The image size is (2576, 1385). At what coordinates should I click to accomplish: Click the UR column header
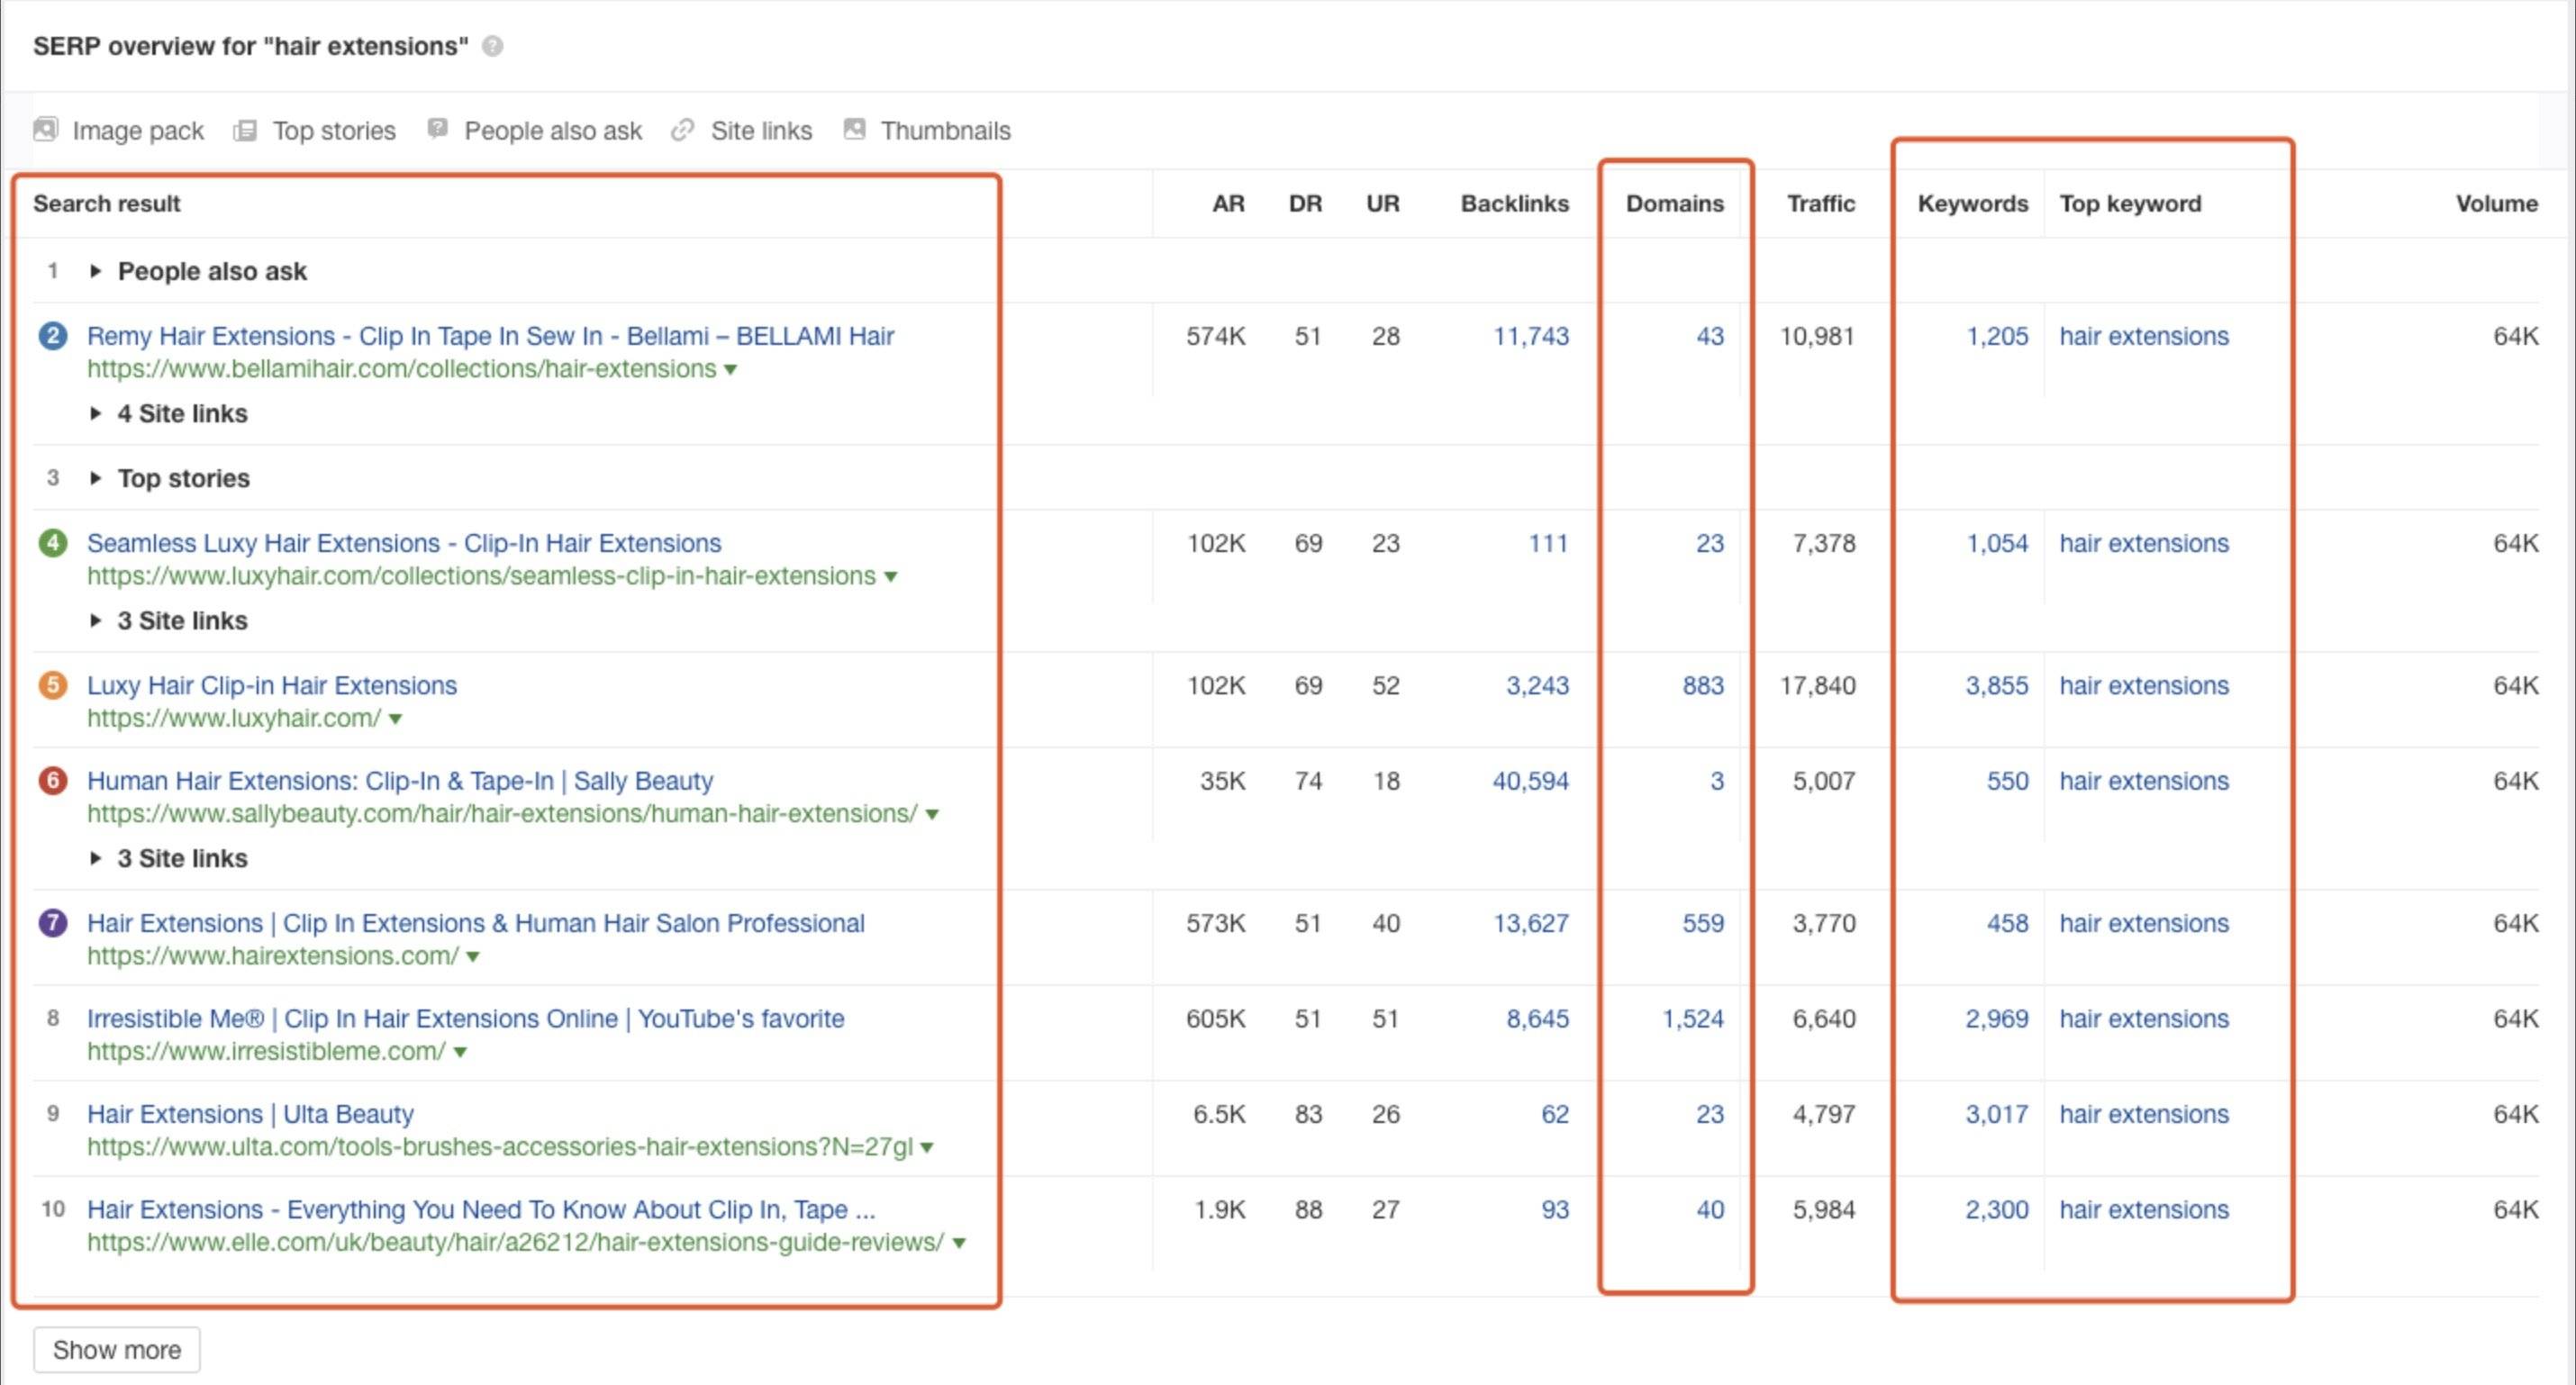[1383, 204]
